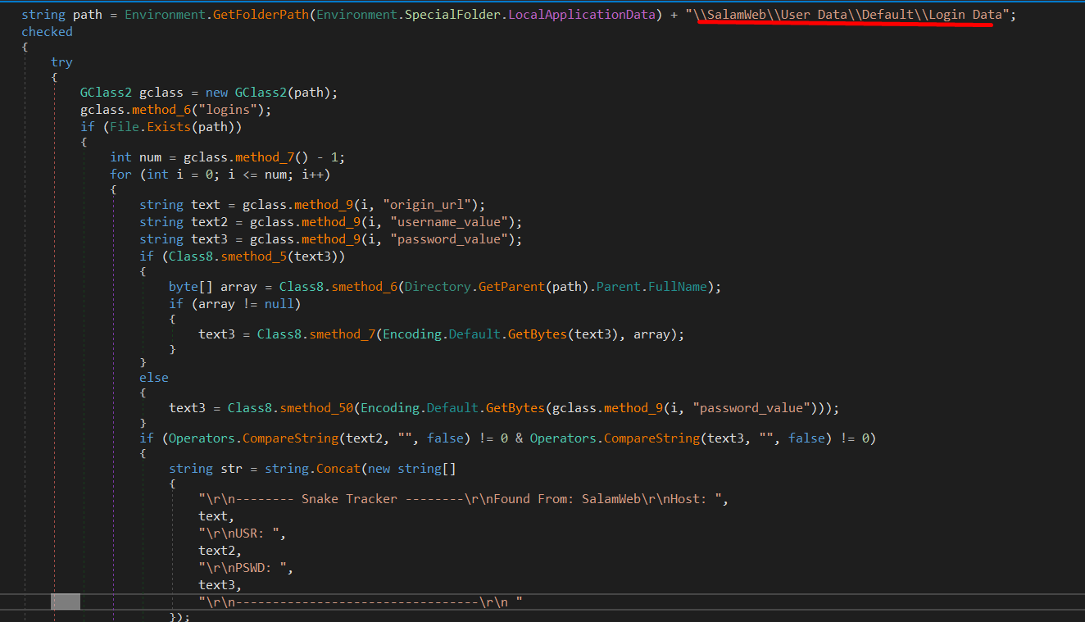
Task: Click the Parent property before FullName
Action: (x=619, y=287)
